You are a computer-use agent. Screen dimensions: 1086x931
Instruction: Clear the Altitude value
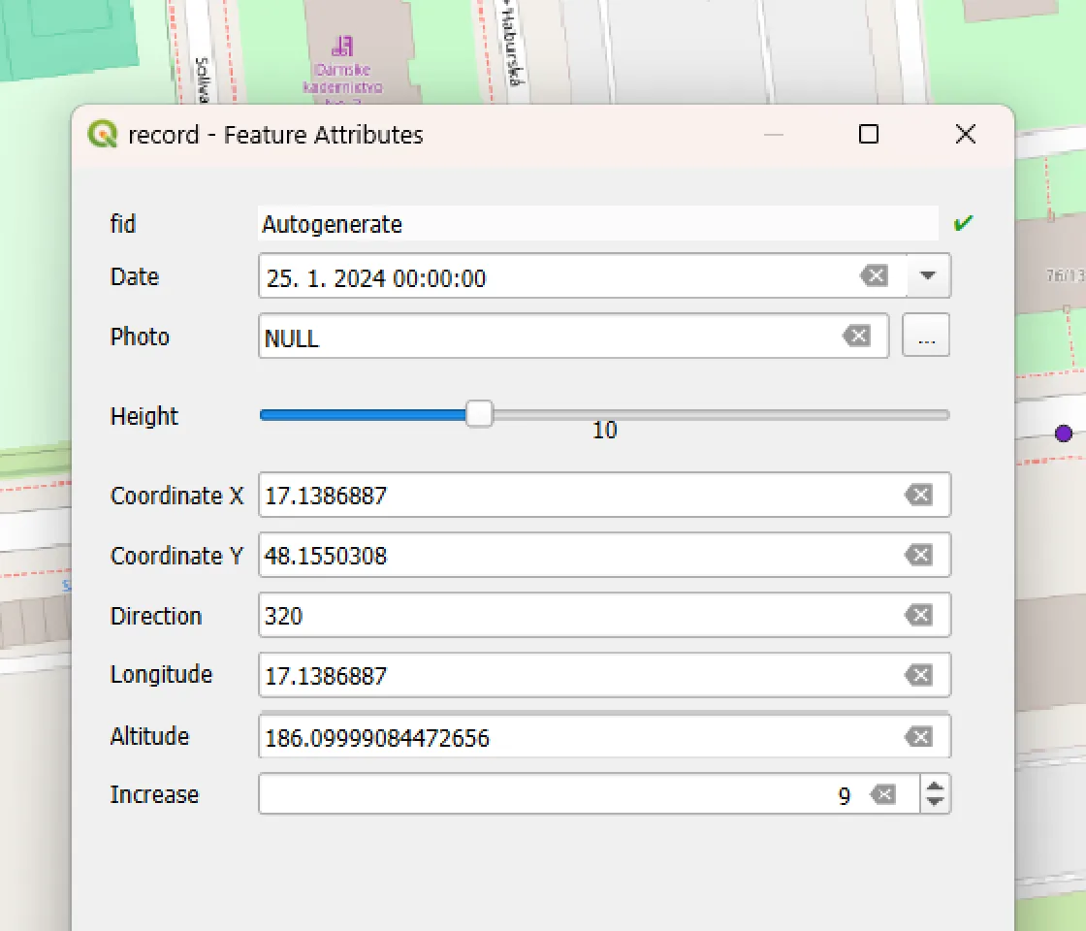point(919,735)
